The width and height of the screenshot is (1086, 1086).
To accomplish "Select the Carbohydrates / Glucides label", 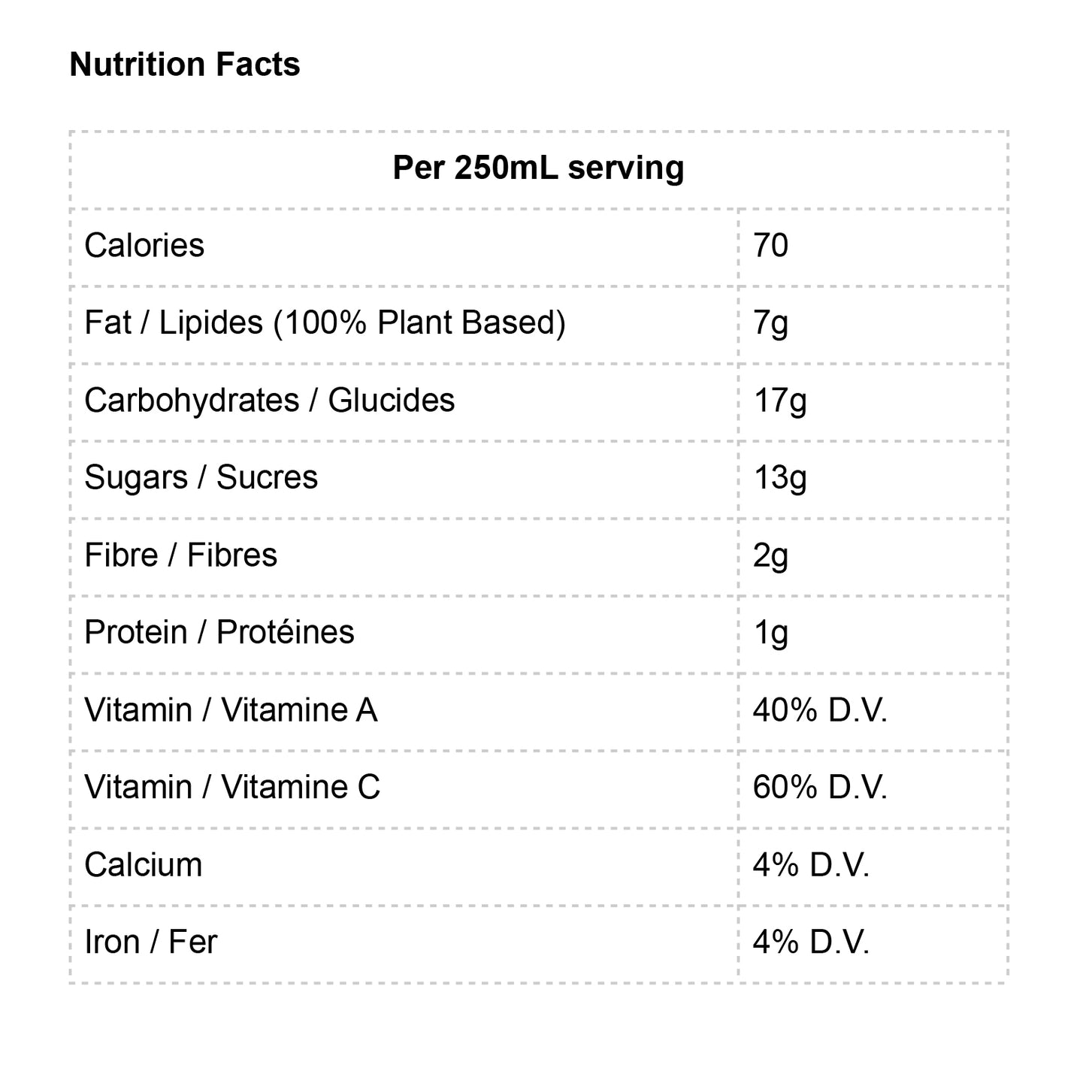I will point(269,401).
